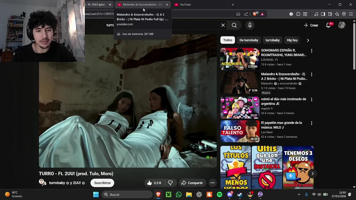Select the Todos filter chip
Image resolution: width=356 pixels, height=200 pixels.
pos(228,40)
